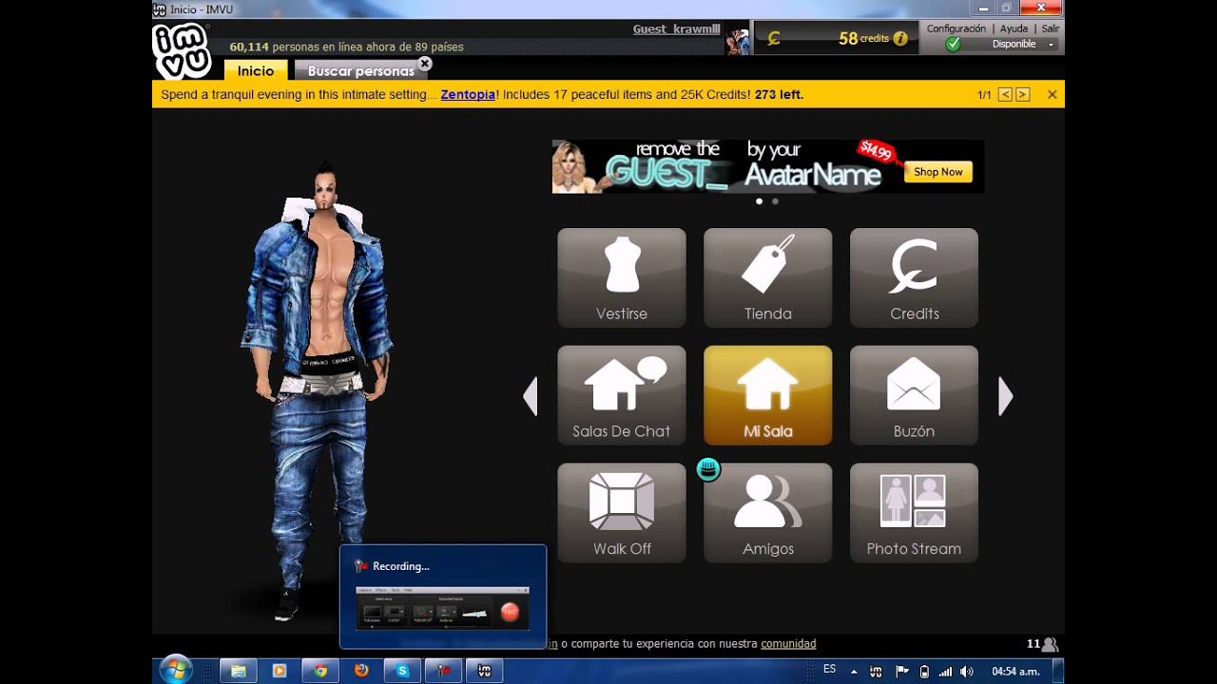Click the teal badge above Amigos
Screen dimensions: 1217x684
(x=708, y=468)
